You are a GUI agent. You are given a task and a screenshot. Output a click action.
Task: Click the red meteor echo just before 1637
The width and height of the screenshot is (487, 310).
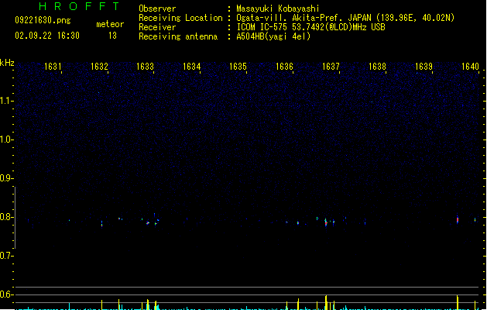coord(326,223)
